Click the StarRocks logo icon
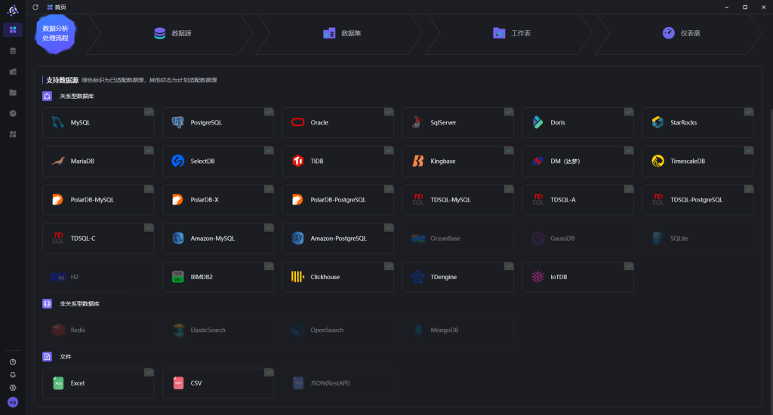This screenshot has width=773, height=415. [x=658, y=122]
